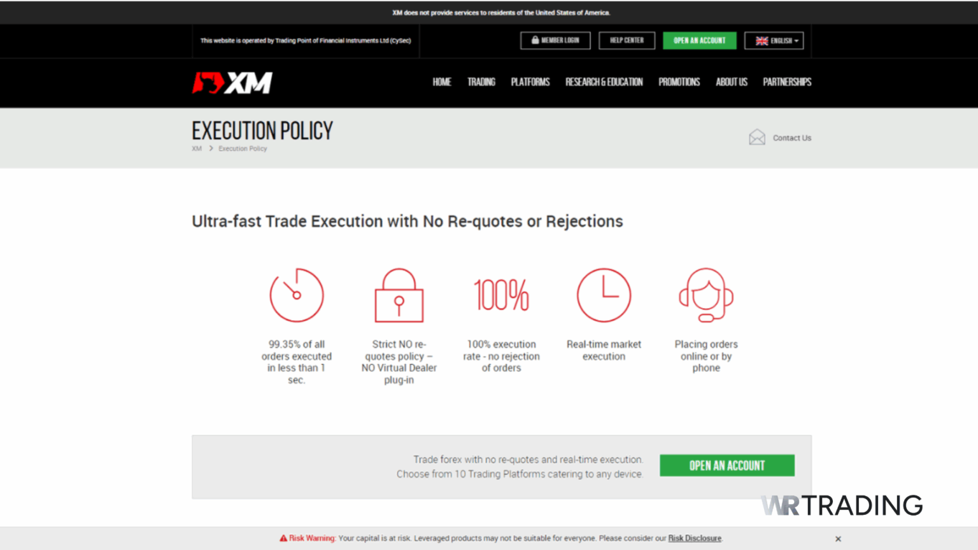Click the EXECUTION POLICY page title
This screenshot has width=978, height=550.
tap(262, 131)
